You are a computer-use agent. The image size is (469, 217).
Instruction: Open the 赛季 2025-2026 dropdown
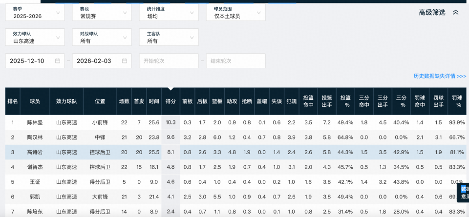[x=35, y=13]
